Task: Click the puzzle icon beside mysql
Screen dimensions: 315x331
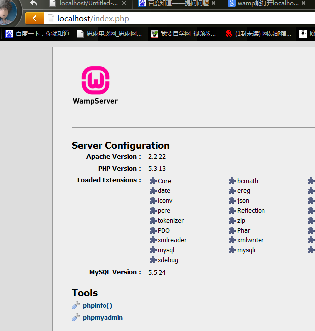Action: pyautogui.click(x=153, y=250)
